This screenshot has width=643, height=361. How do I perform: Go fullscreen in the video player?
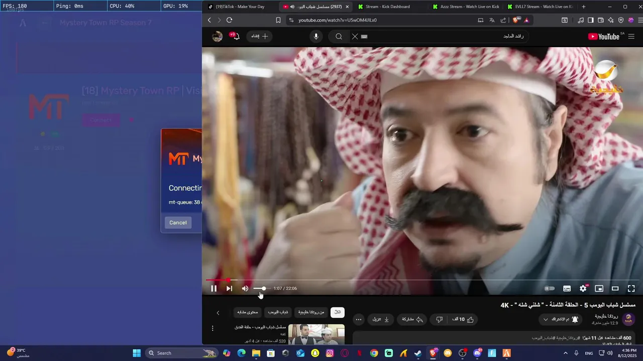[631, 288]
